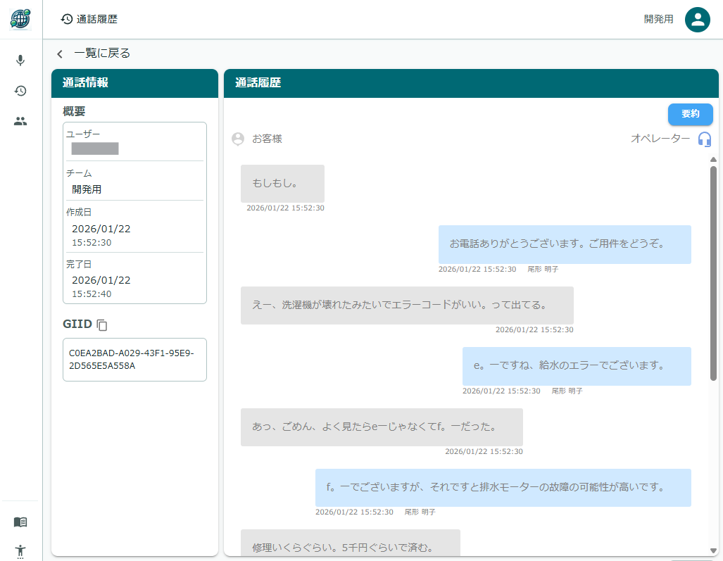The width and height of the screenshot is (723, 561).
Task: Click the back chevron arrow
Action: click(60, 54)
